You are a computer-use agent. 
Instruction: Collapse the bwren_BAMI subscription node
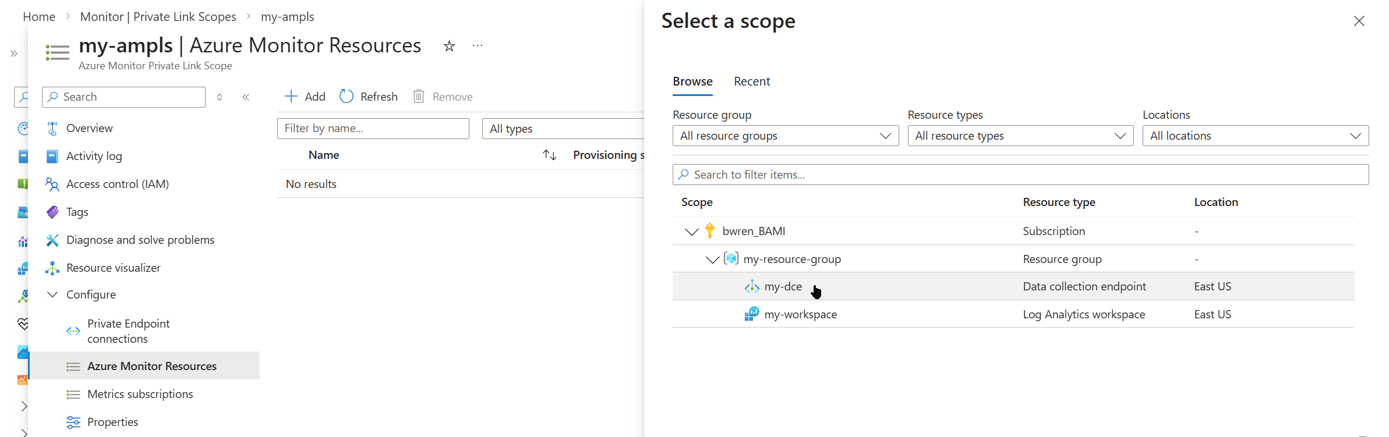(x=691, y=232)
